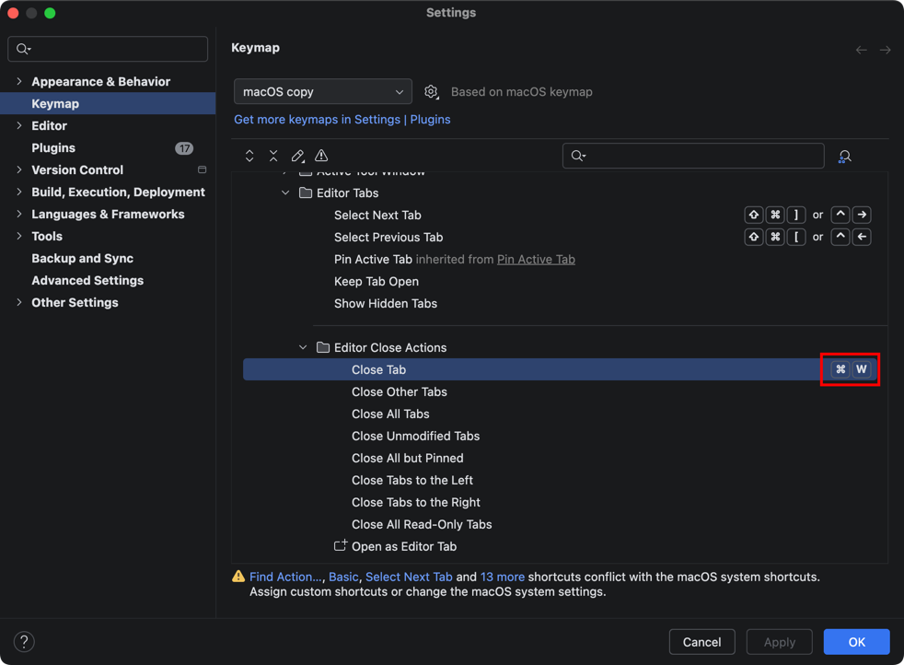This screenshot has width=904, height=665.
Task: Select the Close Other Tabs action
Action: (x=399, y=391)
